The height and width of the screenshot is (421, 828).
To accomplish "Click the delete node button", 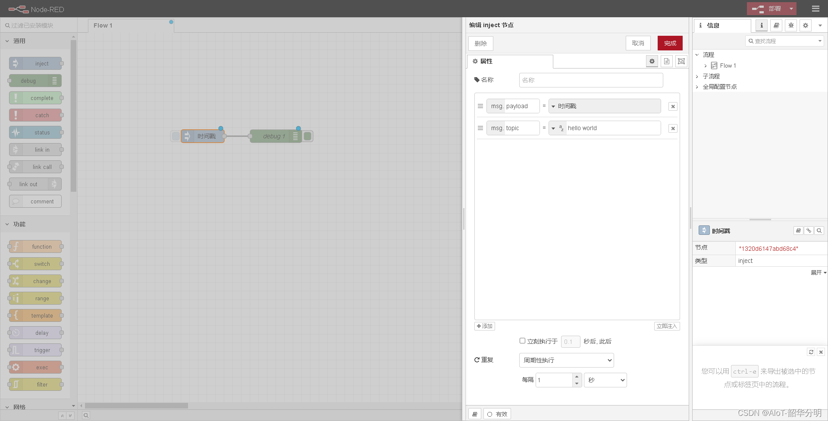I will 480,43.
